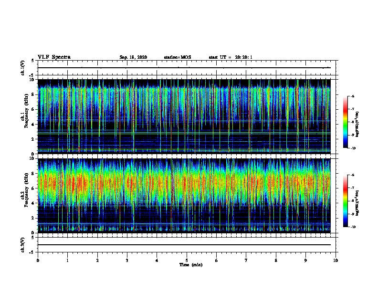Click the 'ch.1(V)' axis label

coord(22,68)
